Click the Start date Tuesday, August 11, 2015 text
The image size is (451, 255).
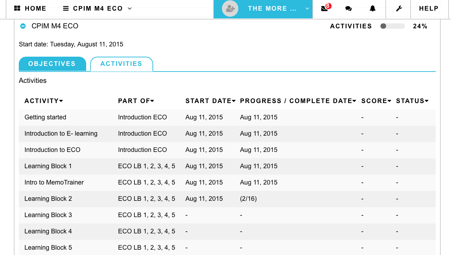(x=71, y=44)
